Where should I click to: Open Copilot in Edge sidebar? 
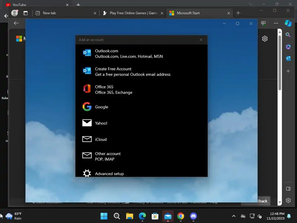288,23
